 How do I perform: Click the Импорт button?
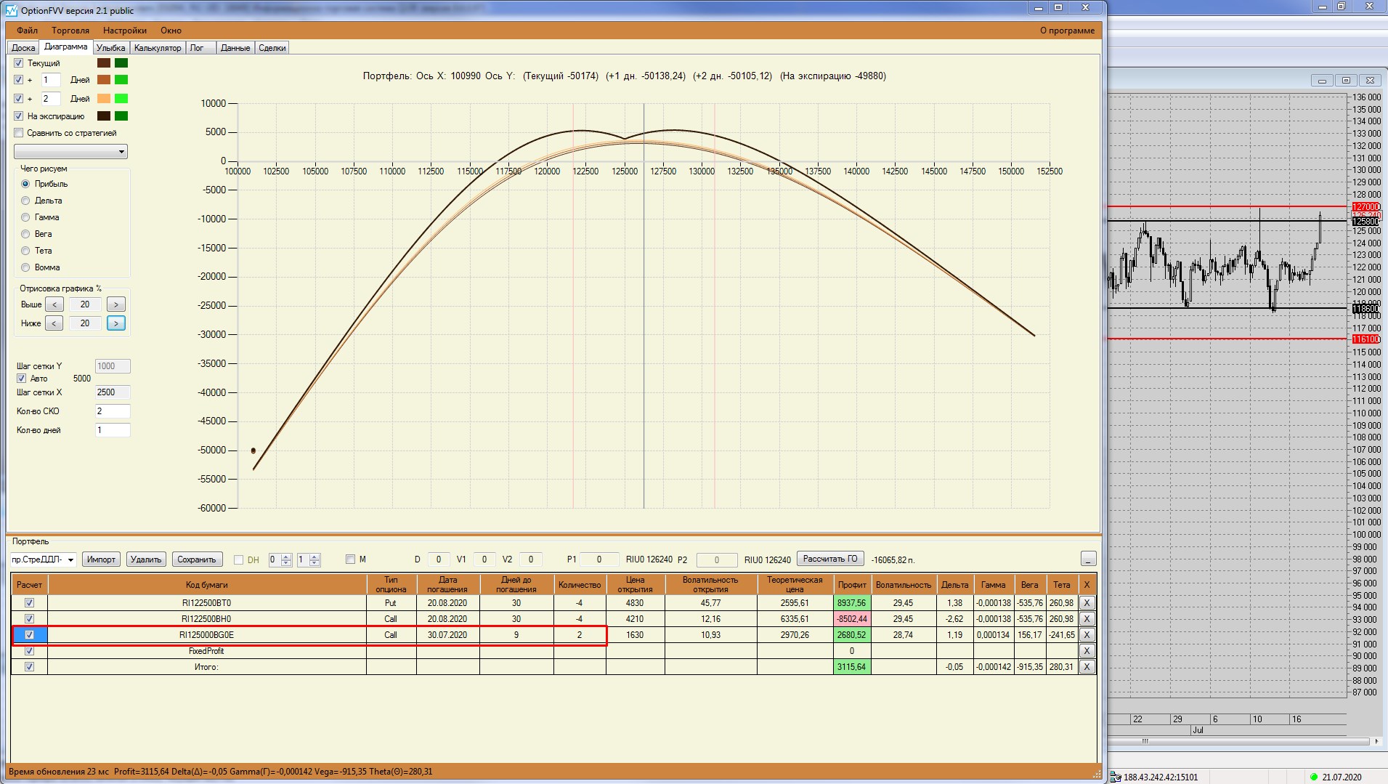click(x=101, y=559)
